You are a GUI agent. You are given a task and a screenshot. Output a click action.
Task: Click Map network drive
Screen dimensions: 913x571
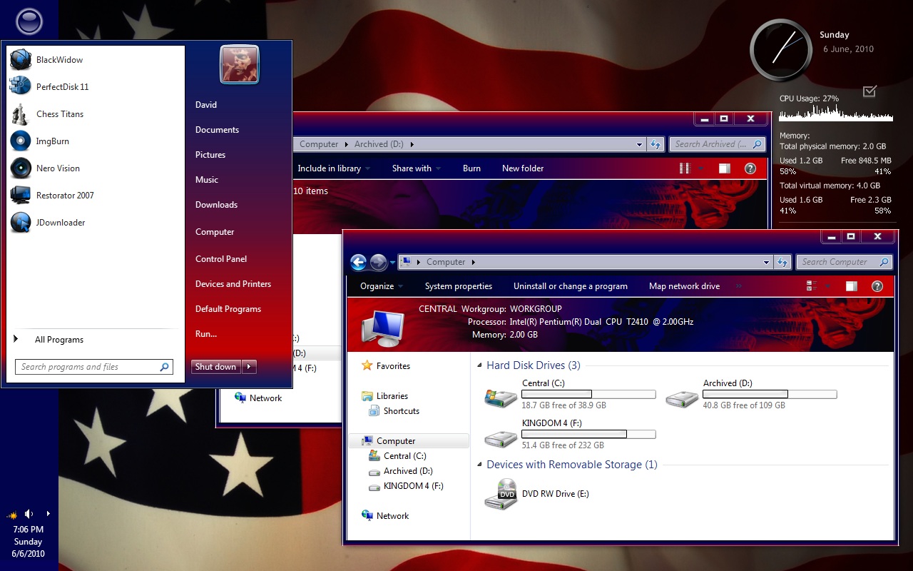pos(683,285)
